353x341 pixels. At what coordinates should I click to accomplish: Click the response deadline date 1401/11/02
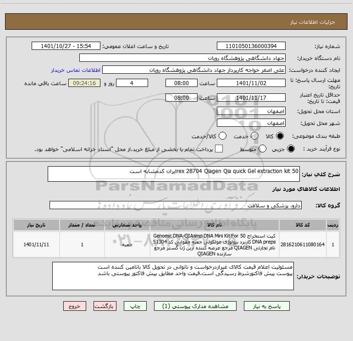click(251, 83)
